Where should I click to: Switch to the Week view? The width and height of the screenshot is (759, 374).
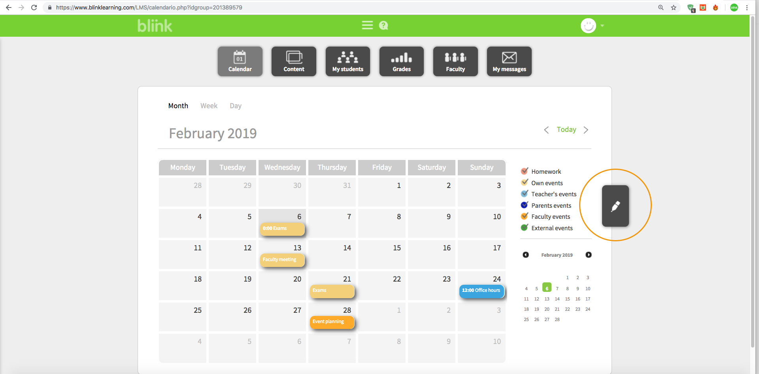[209, 105]
